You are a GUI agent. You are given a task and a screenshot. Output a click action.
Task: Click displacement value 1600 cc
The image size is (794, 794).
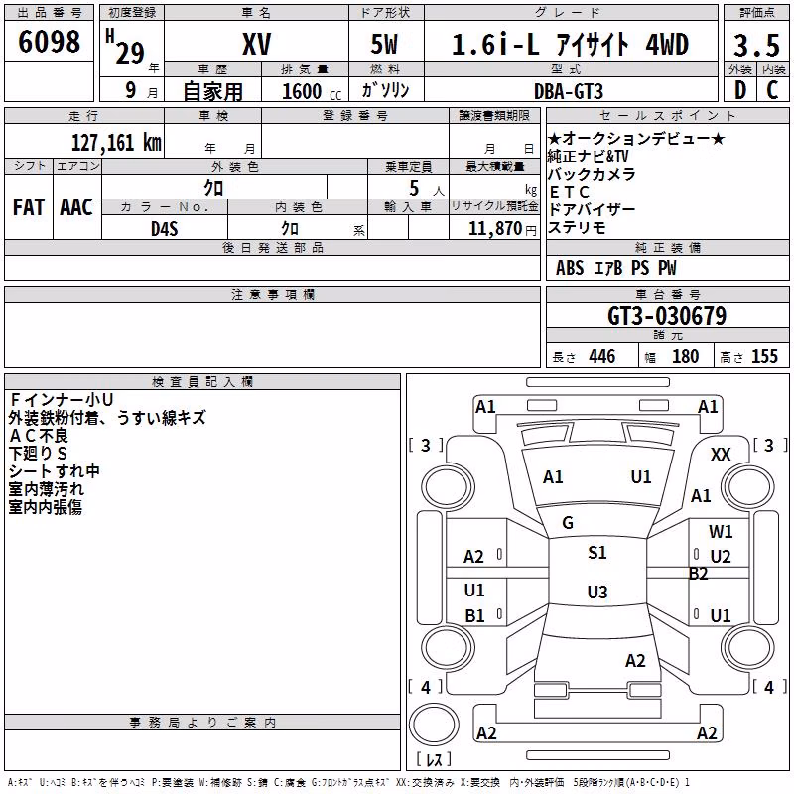(x=312, y=91)
